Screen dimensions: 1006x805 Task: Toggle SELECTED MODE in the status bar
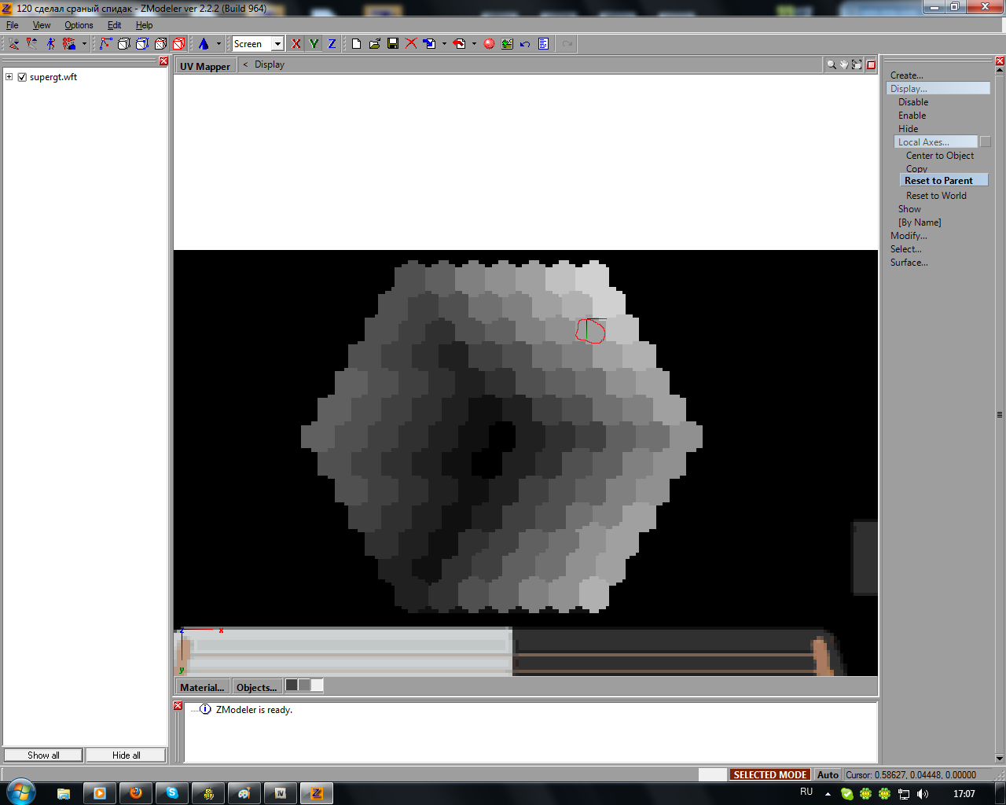tap(769, 774)
